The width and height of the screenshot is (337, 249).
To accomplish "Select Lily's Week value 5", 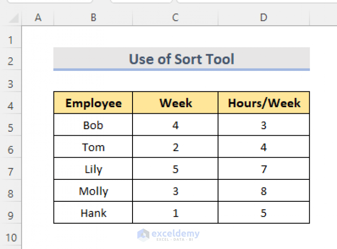I will [175, 168].
